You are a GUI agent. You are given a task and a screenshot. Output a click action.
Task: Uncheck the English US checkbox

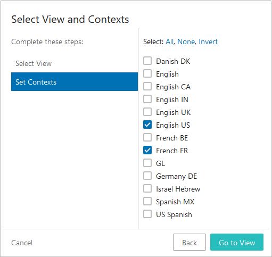click(x=147, y=125)
